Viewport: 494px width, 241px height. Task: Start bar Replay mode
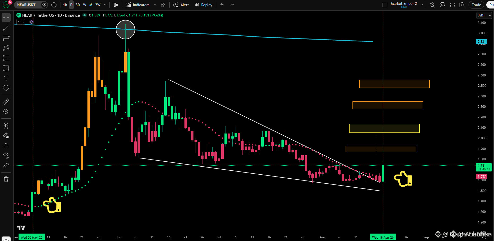click(x=204, y=5)
